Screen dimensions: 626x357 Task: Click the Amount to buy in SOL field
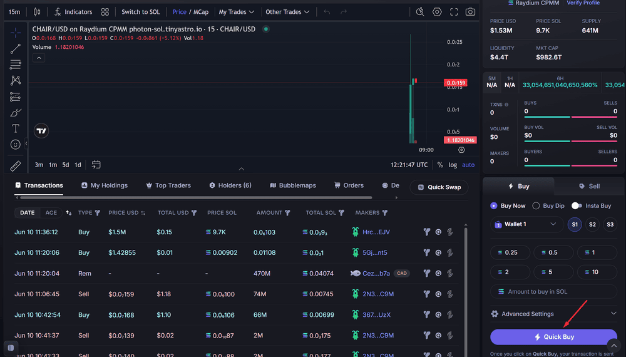click(x=554, y=292)
